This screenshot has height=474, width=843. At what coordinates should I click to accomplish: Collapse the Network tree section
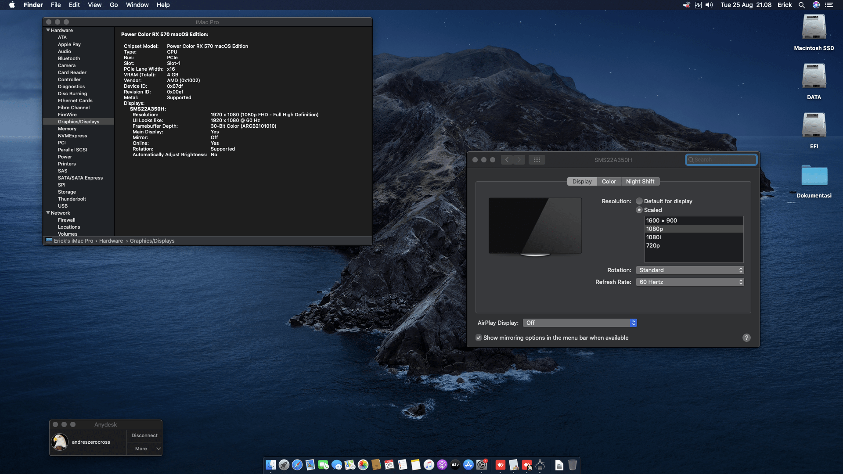pyautogui.click(x=48, y=213)
